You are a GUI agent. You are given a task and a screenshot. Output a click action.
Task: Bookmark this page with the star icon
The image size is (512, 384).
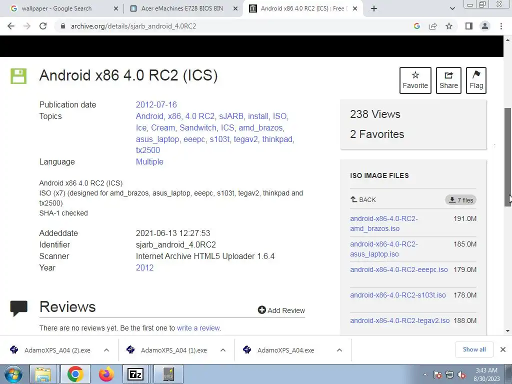pos(449,26)
